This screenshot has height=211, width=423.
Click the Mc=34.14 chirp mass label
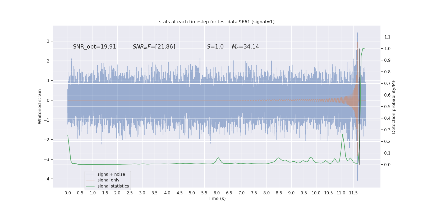(245, 47)
